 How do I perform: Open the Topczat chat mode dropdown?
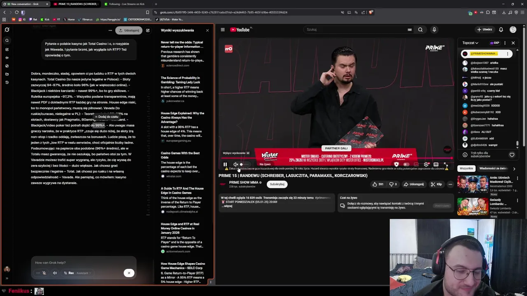point(470,43)
